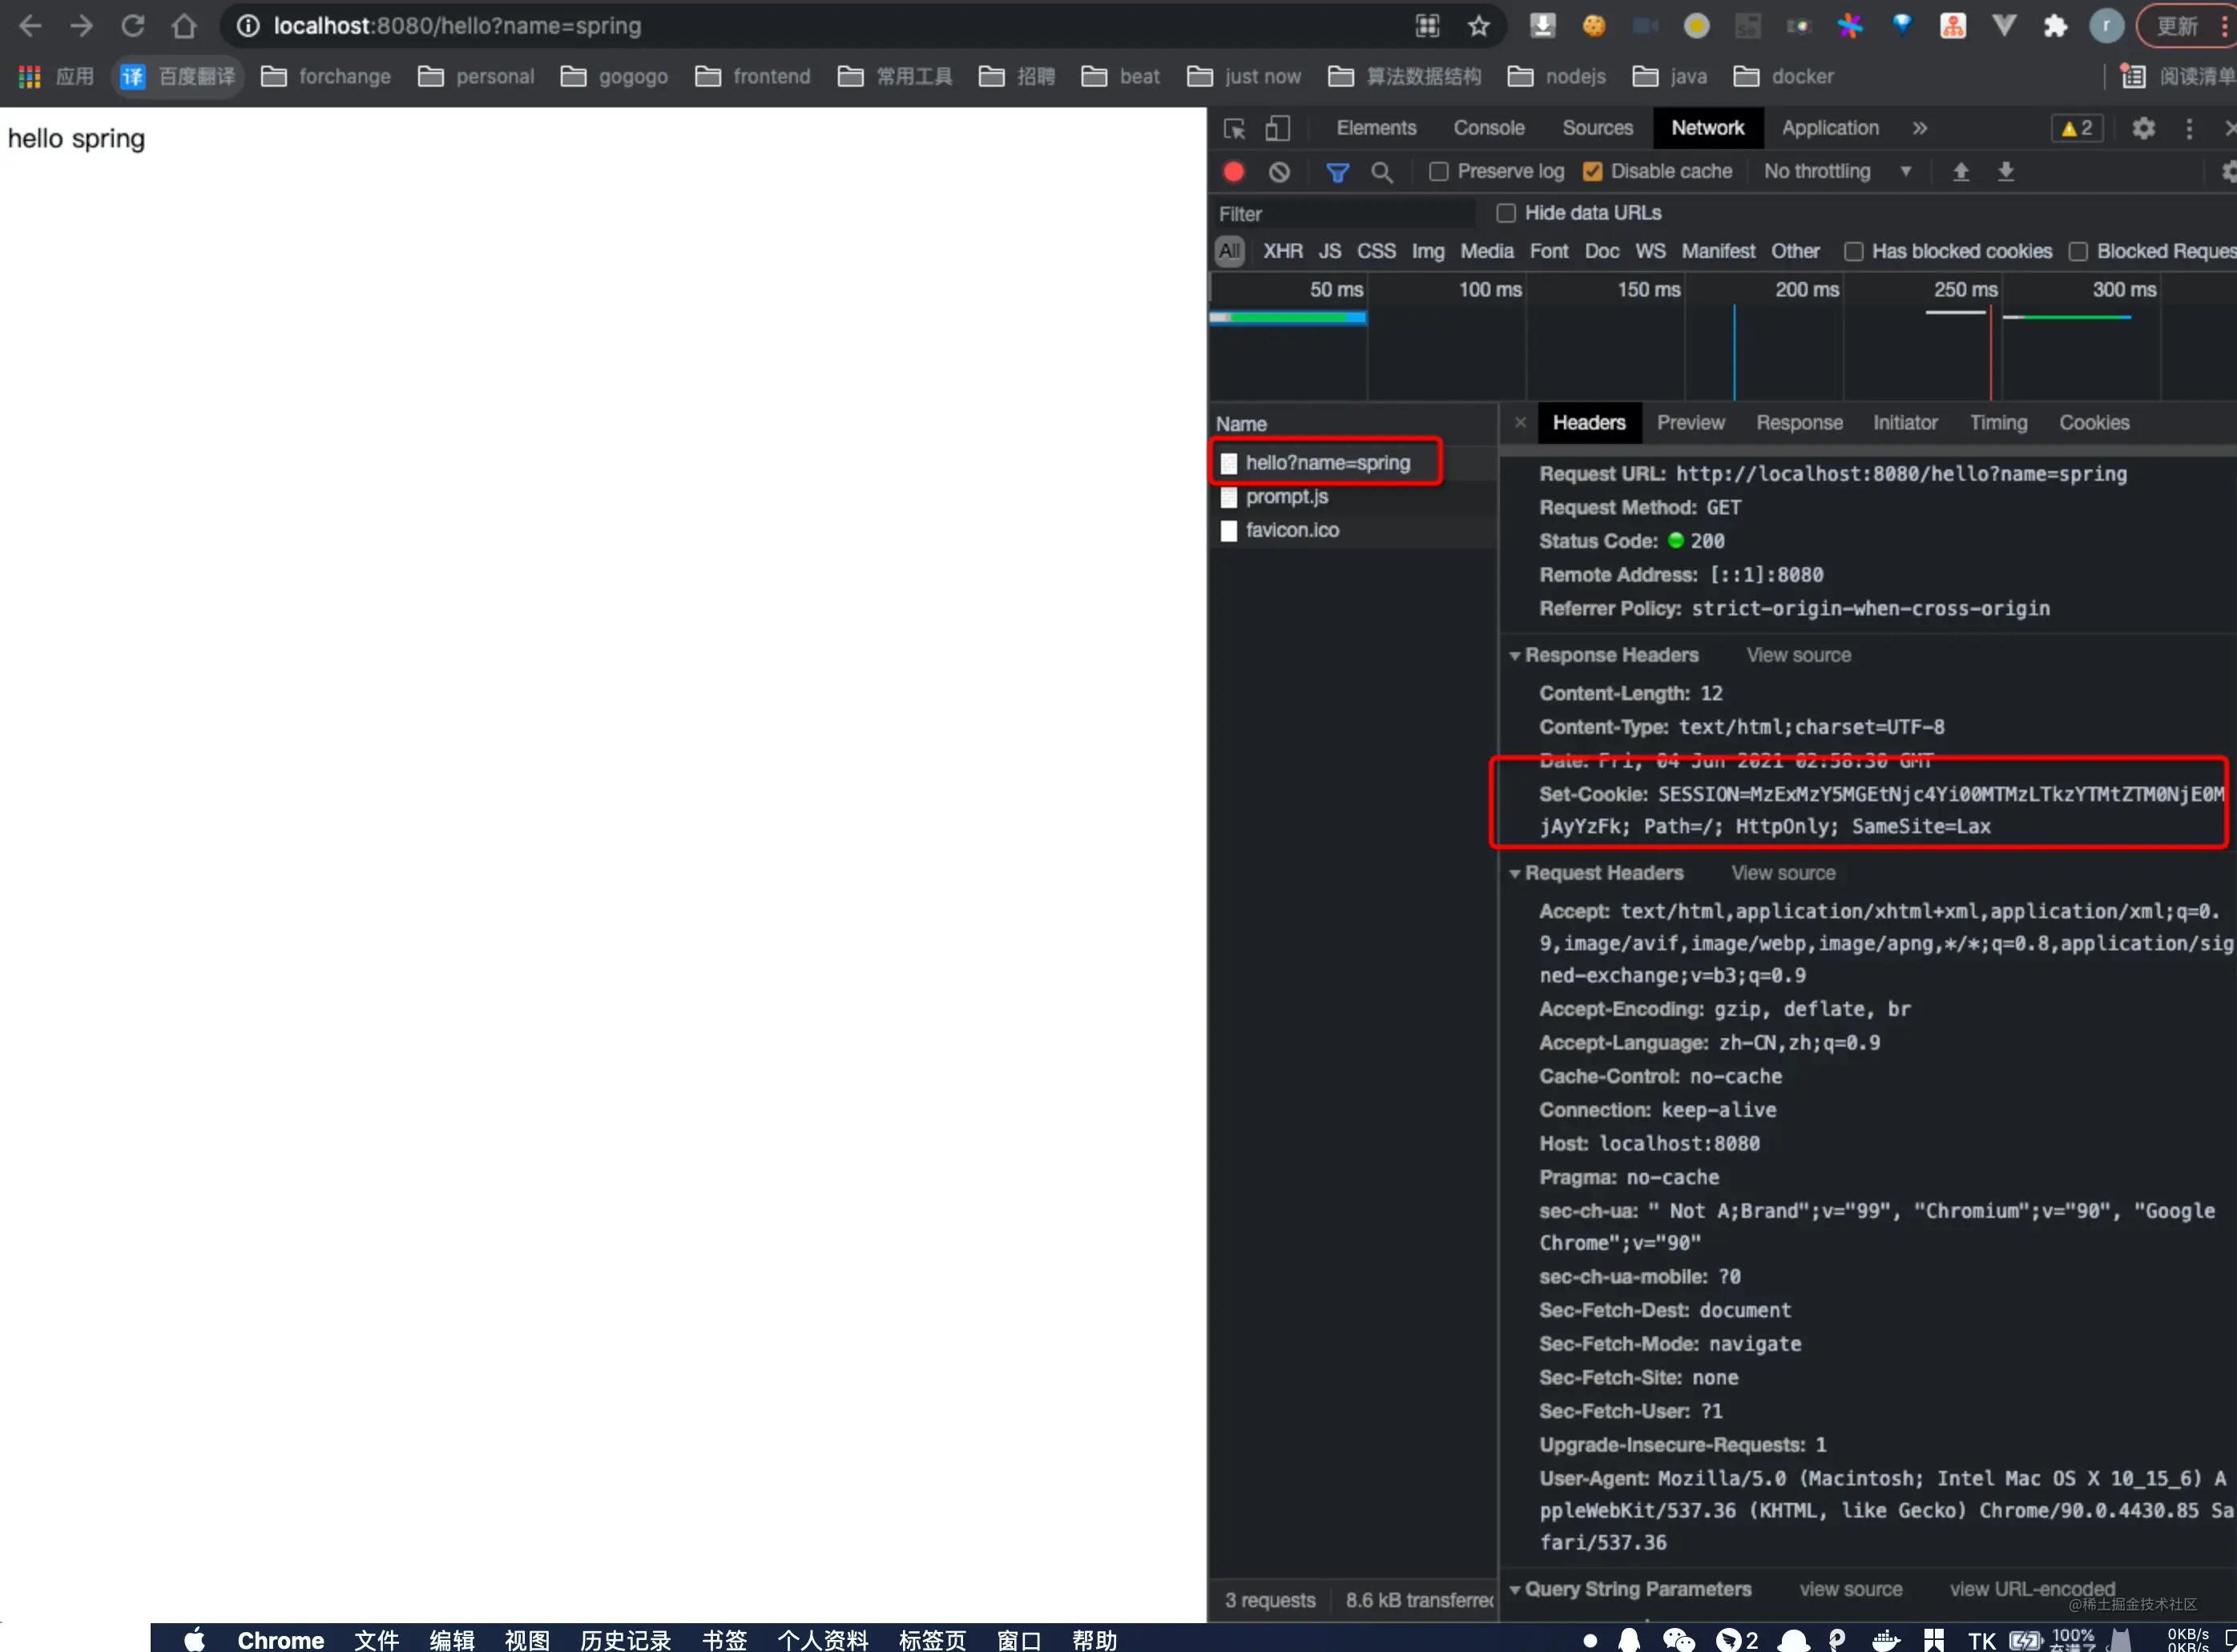
Task: Open the 百度翻译 bookmark
Action: click(179, 76)
